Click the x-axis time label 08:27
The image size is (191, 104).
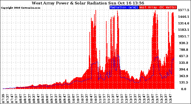(30, 98)
